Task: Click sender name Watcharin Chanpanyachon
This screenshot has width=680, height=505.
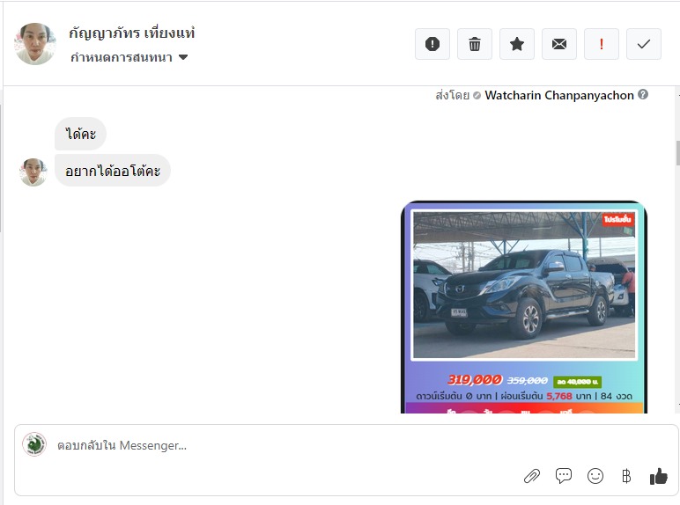Action: coord(559,95)
